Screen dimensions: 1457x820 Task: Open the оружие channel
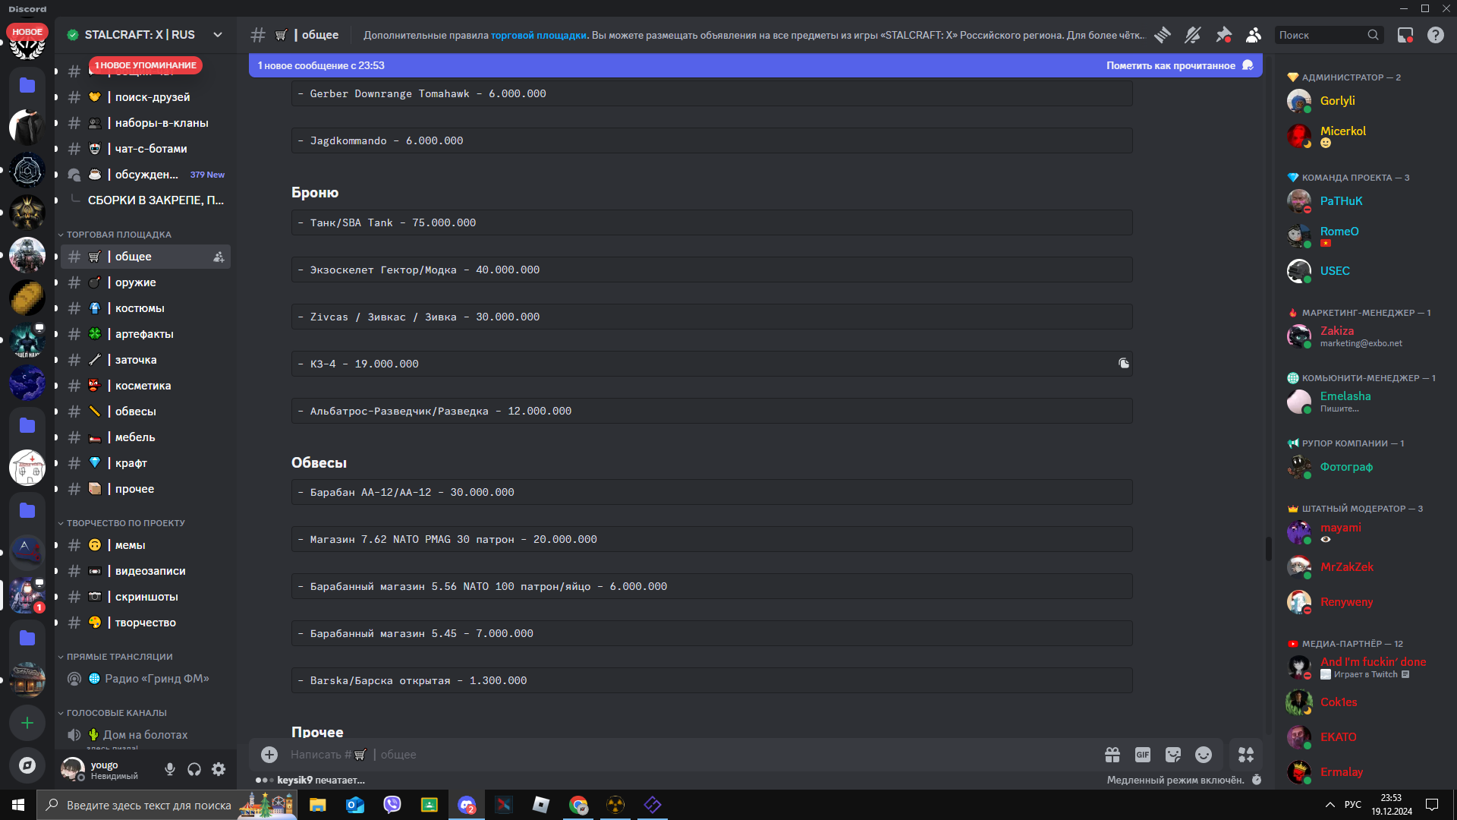[x=146, y=282]
